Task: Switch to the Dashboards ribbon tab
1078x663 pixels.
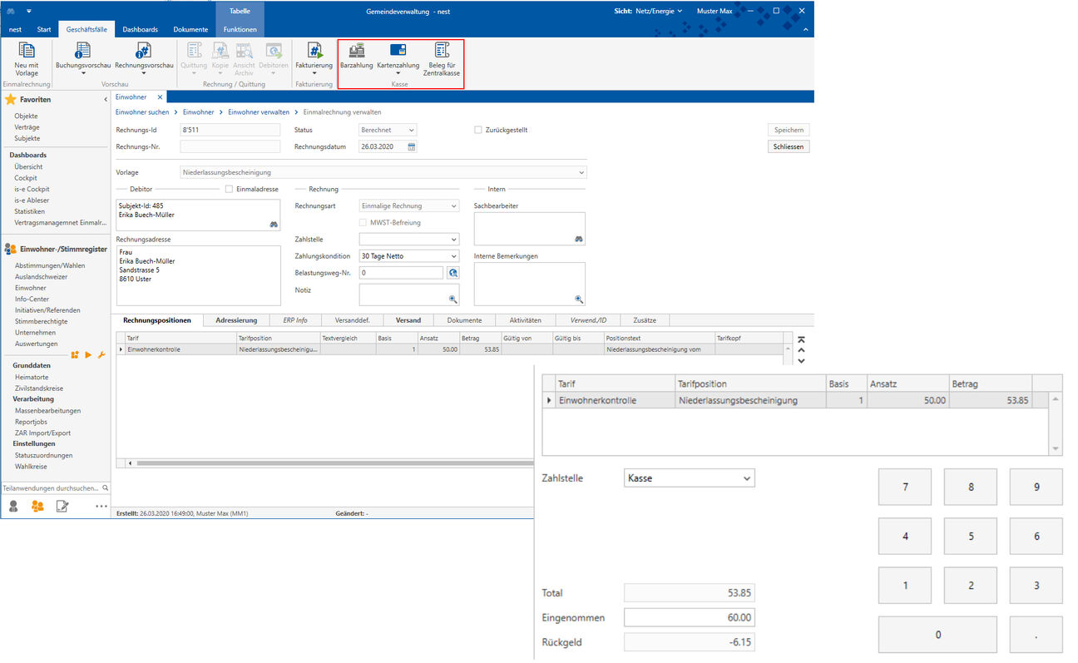Action: click(141, 30)
